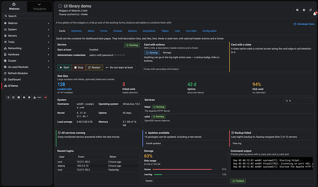Open the Choices tab
Viewport: 318px width, 187px height.
[x=118, y=31]
